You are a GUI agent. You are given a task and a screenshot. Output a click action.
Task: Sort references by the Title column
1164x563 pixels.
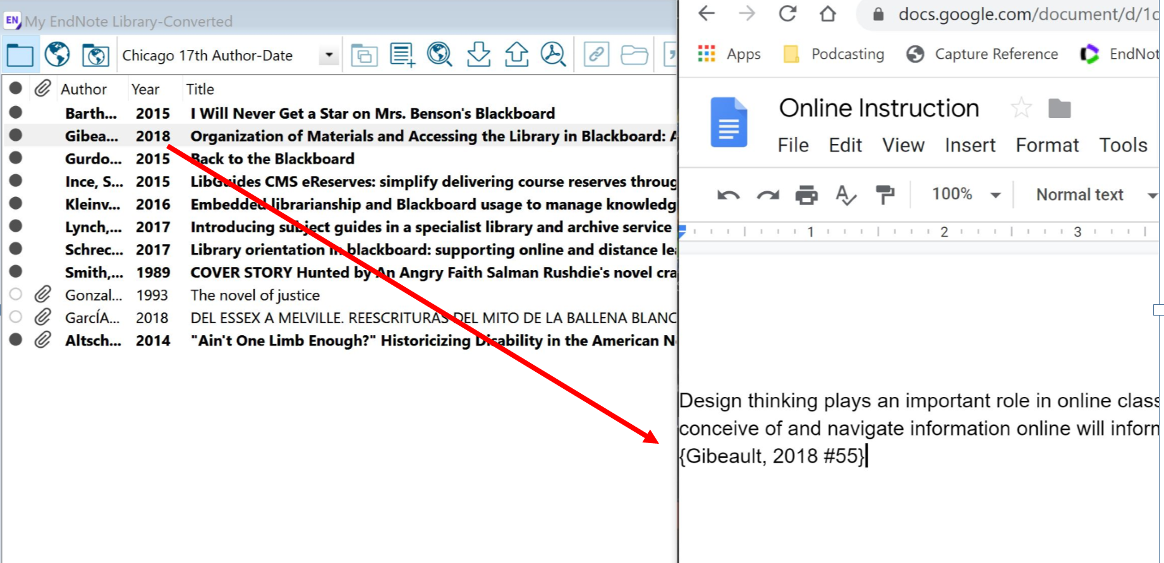point(200,89)
